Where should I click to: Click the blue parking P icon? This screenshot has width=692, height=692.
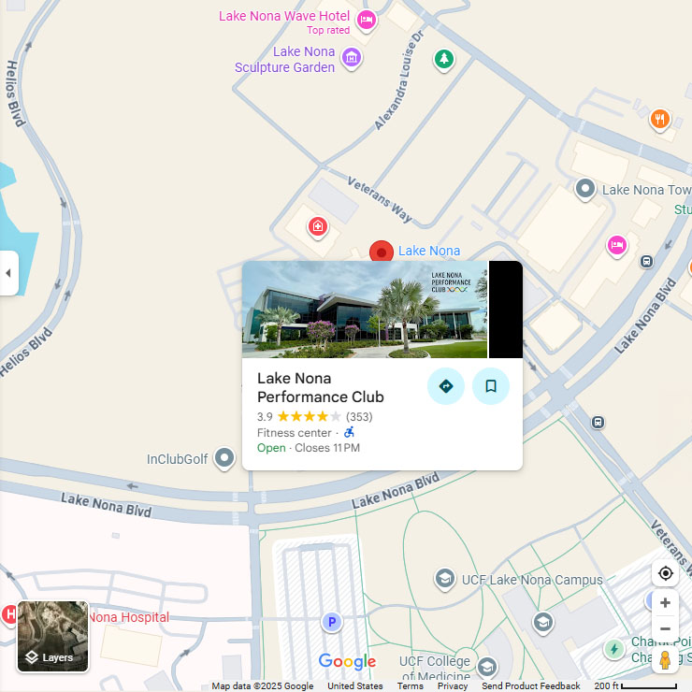[331, 622]
